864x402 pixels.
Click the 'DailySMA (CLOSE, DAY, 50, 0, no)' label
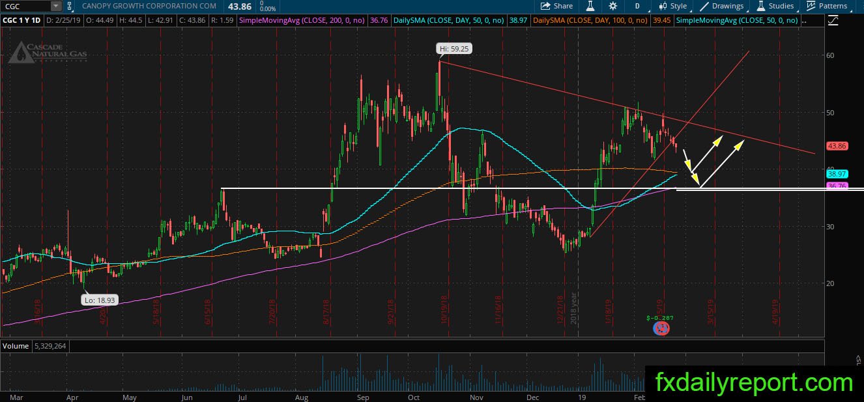pos(449,21)
